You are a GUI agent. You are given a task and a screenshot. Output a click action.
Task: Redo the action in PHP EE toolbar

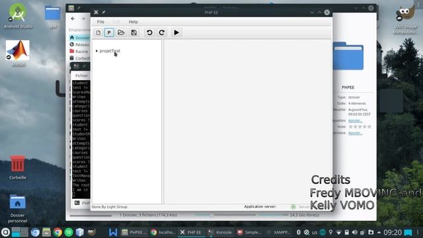click(162, 32)
